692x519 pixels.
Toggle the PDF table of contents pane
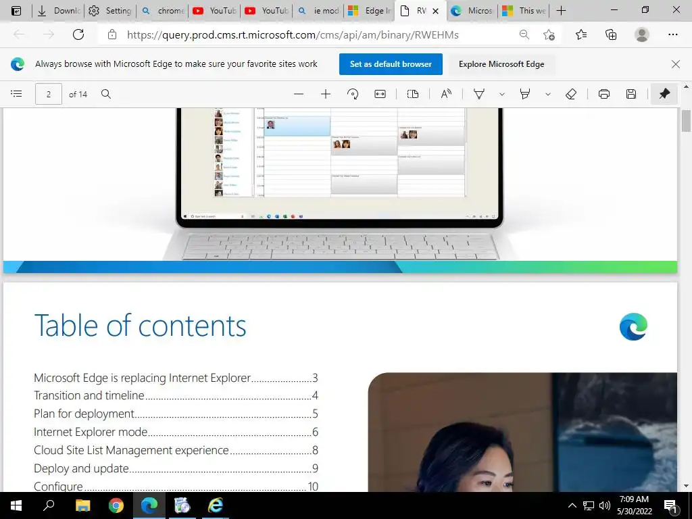coord(16,93)
